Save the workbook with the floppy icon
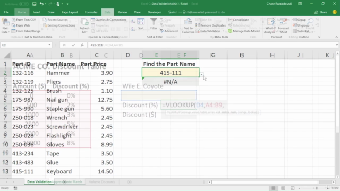Image resolution: width=340 pixels, height=191 pixels. [34, 4]
